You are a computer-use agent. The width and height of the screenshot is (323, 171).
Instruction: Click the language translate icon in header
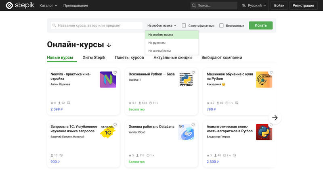[x=243, y=6]
